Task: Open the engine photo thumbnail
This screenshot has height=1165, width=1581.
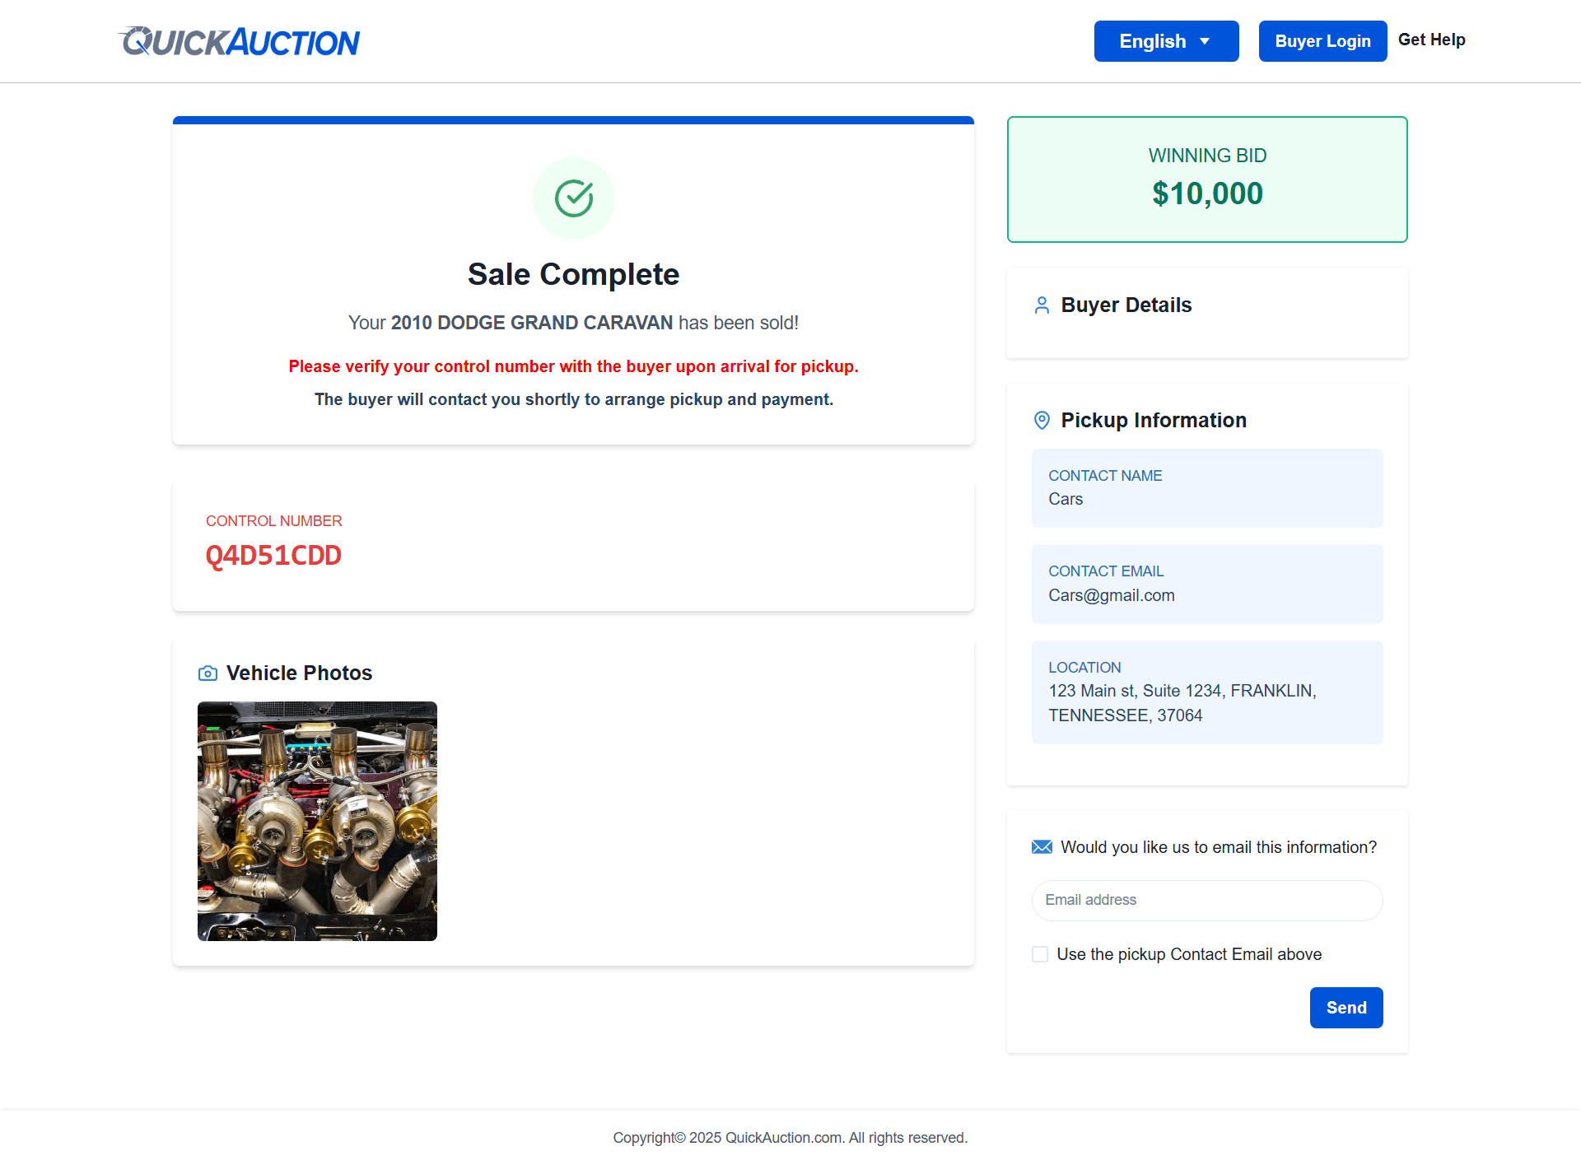Action: [316, 821]
